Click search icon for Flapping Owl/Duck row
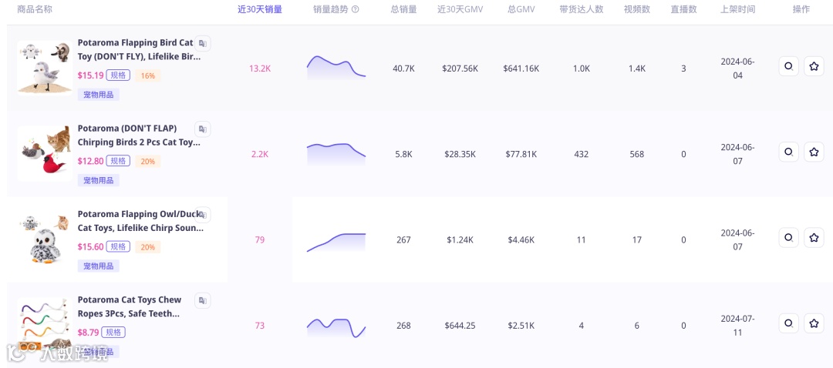The height and width of the screenshot is (368, 833). coord(788,238)
